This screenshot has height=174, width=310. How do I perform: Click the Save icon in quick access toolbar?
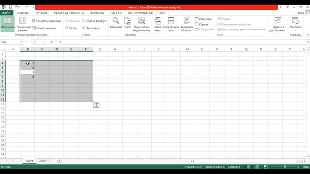coord(10,7)
